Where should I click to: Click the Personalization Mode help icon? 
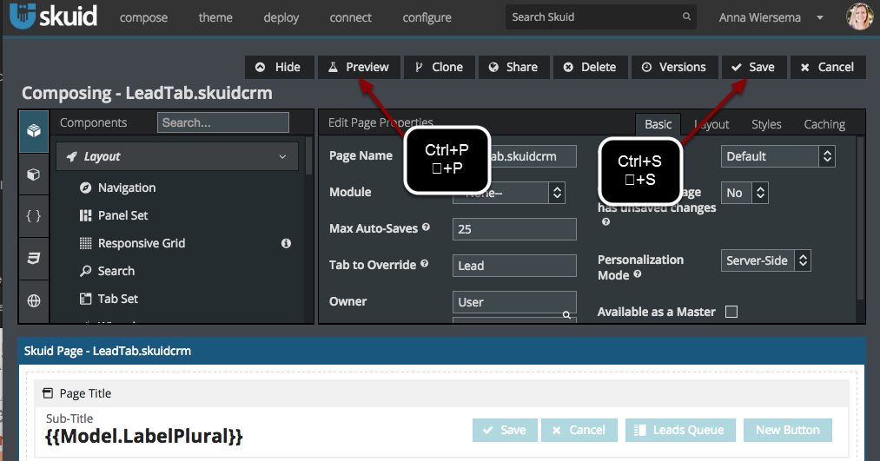[638, 274]
